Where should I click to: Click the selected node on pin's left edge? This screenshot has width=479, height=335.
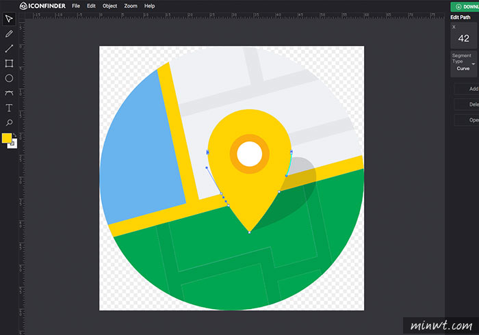point(208,152)
